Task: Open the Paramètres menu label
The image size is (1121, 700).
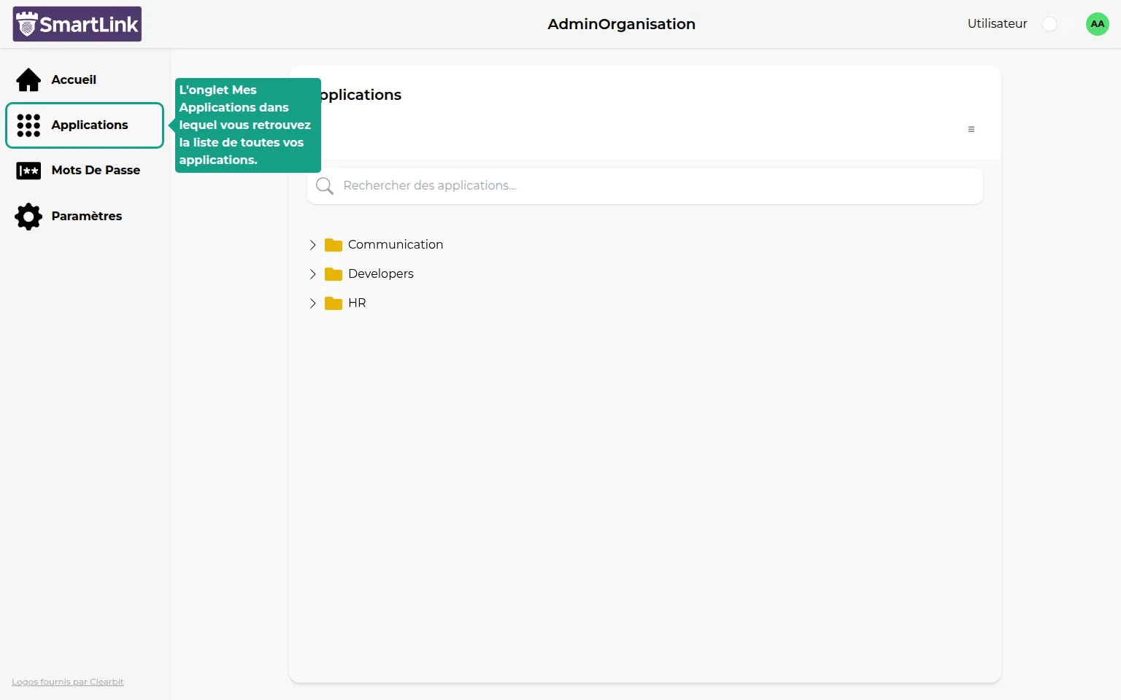Action: click(x=86, y=217)
